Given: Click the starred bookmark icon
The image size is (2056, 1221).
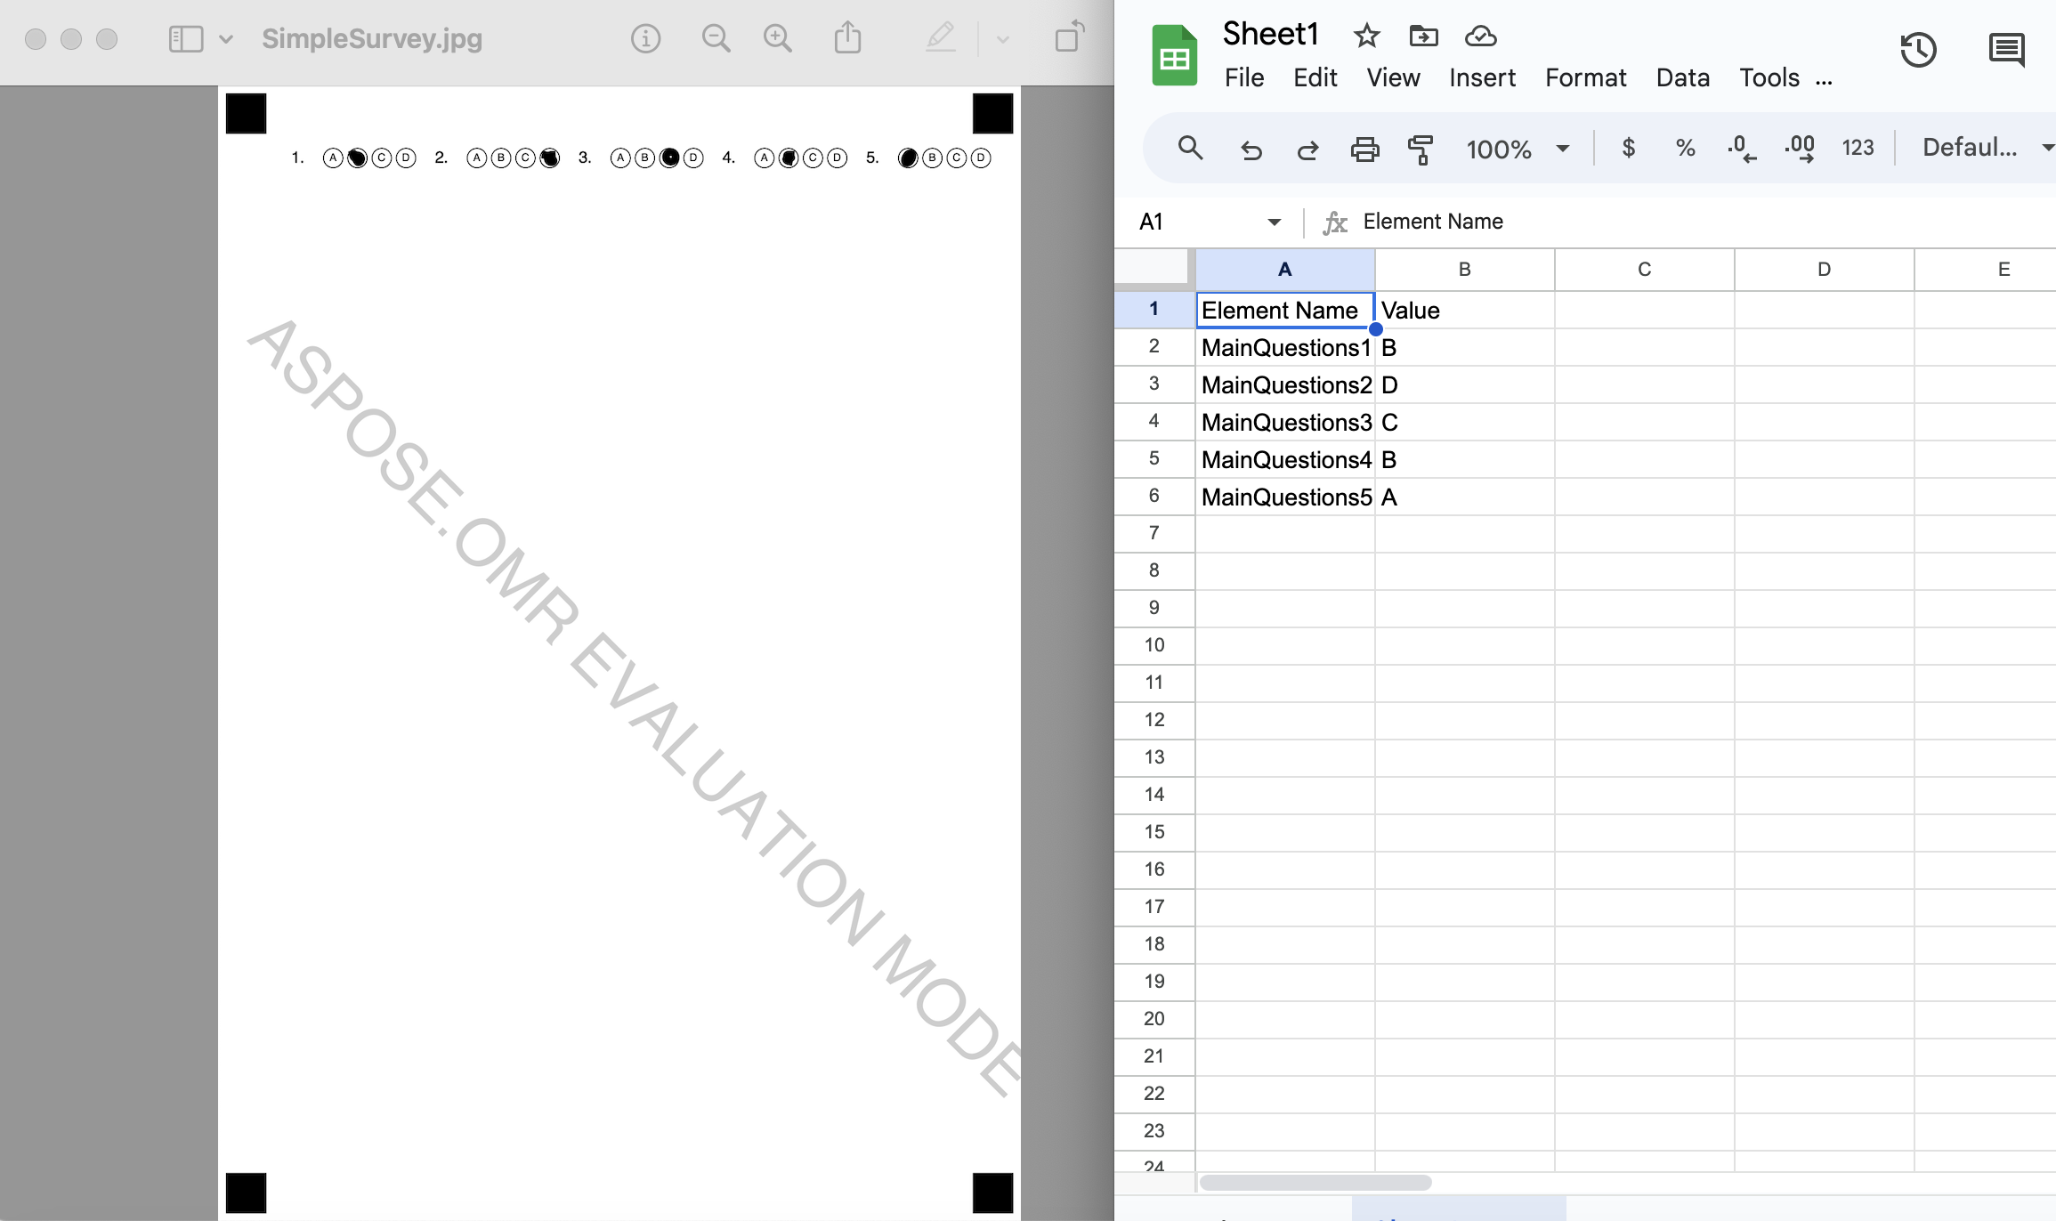Looking at the screenshot, I should tap(1364, 35).
